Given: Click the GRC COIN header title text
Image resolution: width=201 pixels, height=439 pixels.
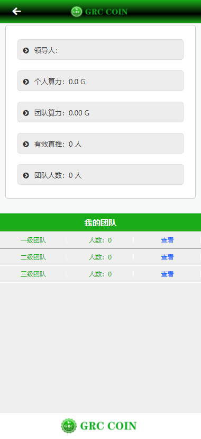Looking at the screenshot, I should pyautogui.click(x=106, y=12).
